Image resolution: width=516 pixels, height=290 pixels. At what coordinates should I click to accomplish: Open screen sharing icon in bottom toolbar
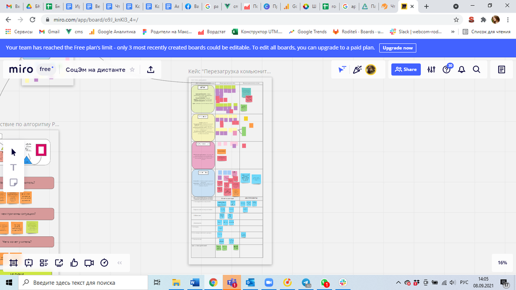tap(59, 263)
